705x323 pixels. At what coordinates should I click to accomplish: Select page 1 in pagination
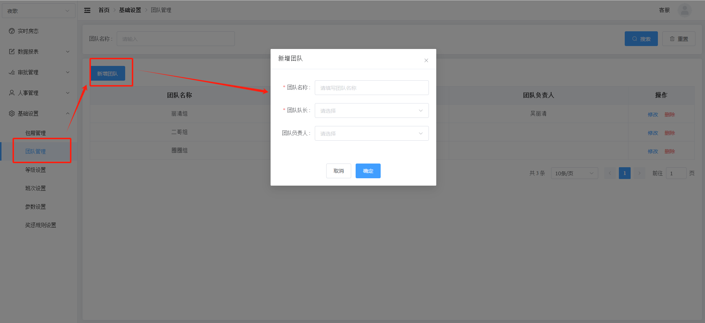pyautogui.click(x=624, y=173)
